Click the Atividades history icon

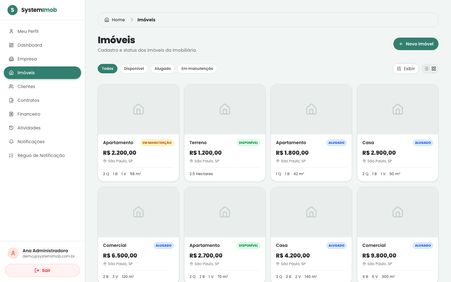tap(11, 128)
